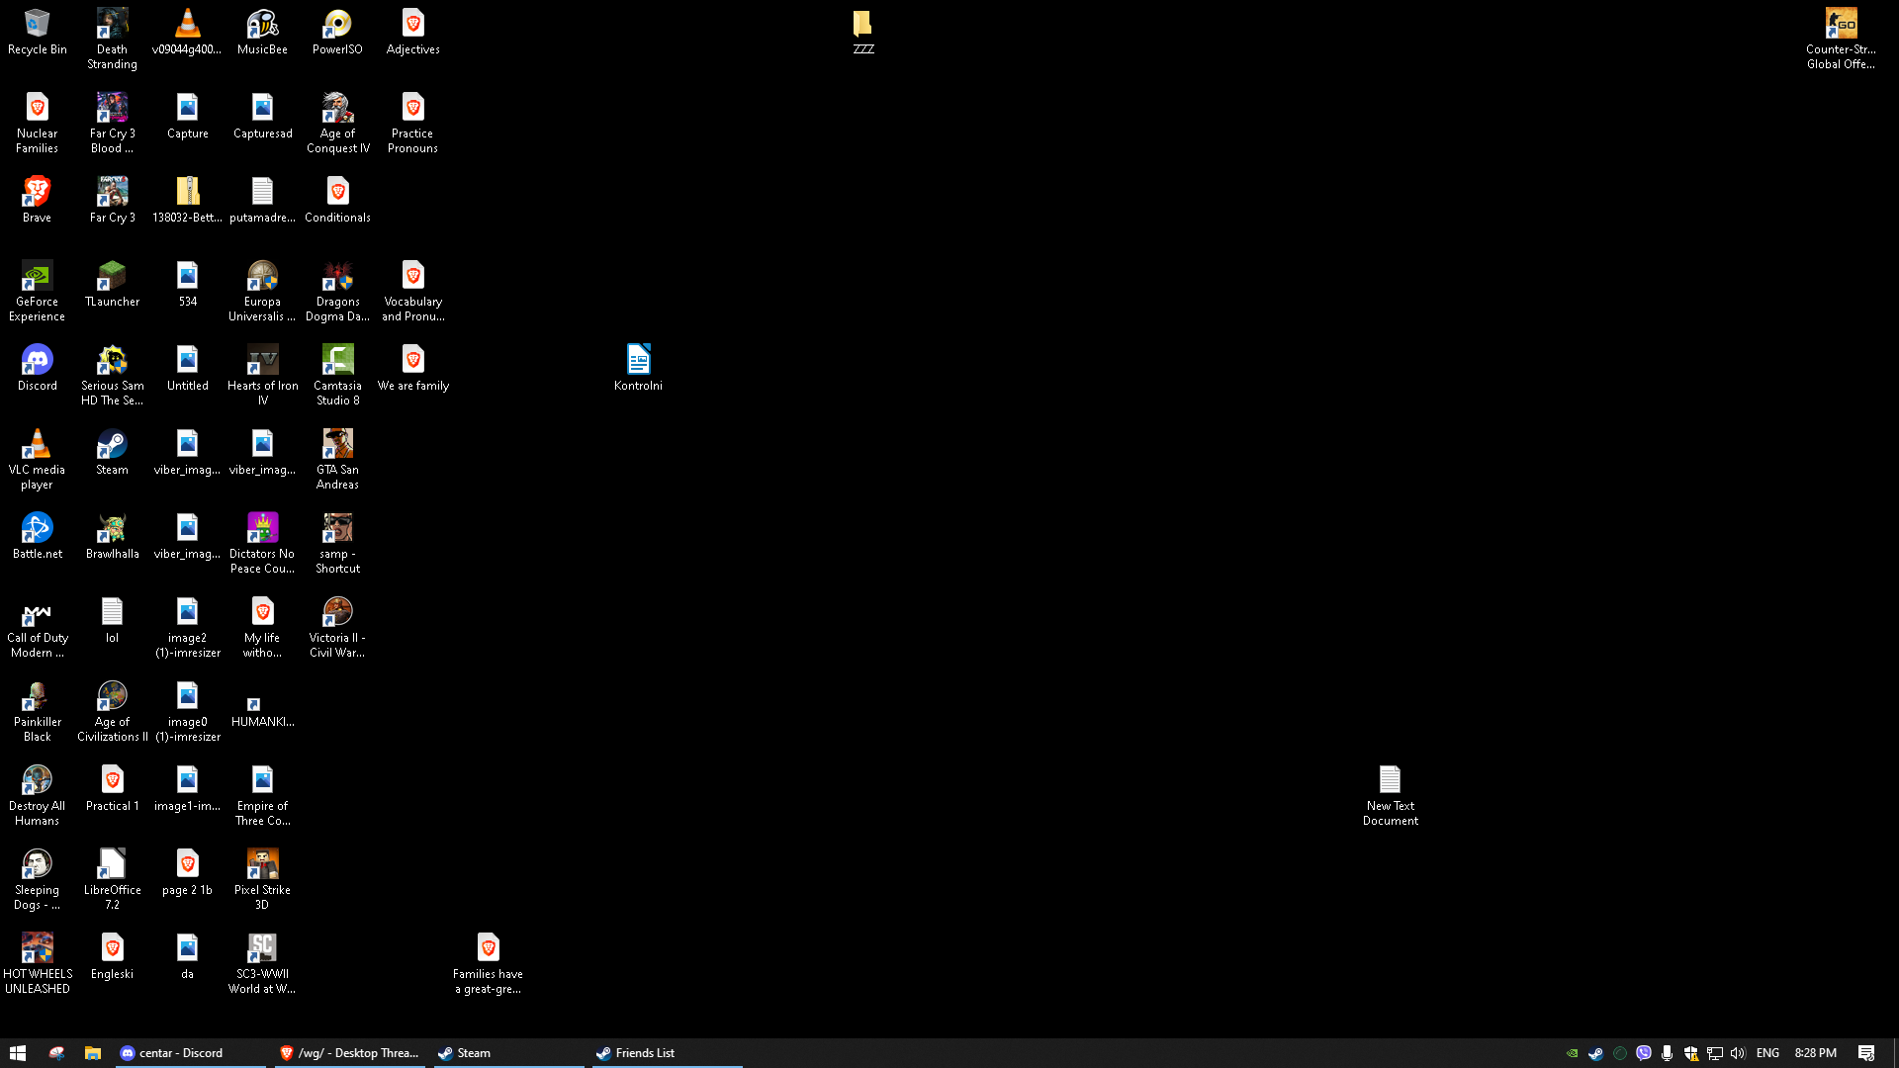Open Brave browser desktop shortcut
The image size is (1899, 1068).
click(x=37, y=200)
